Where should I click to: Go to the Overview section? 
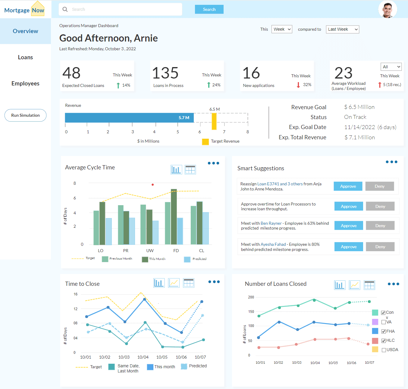tap(25, 31)
